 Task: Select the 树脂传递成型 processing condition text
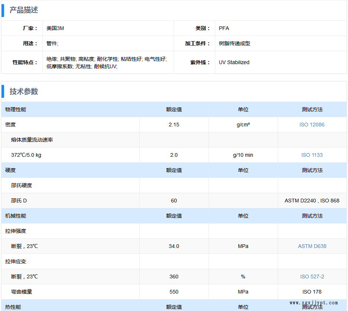coord(234,43)
